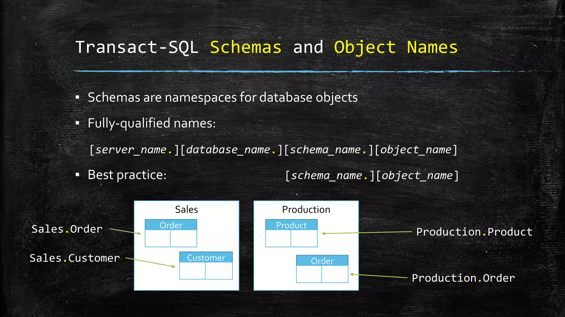Select the 'Order' table in the Production schema box
The width and height of the screenshot is (565, 317).
(322, 269)
